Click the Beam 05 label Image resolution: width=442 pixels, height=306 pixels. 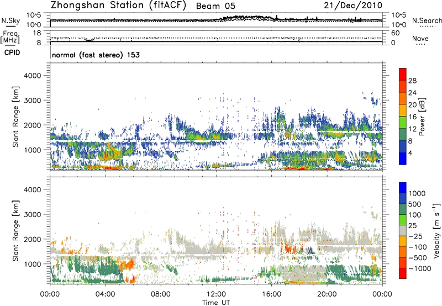click(x=215, y=6)
